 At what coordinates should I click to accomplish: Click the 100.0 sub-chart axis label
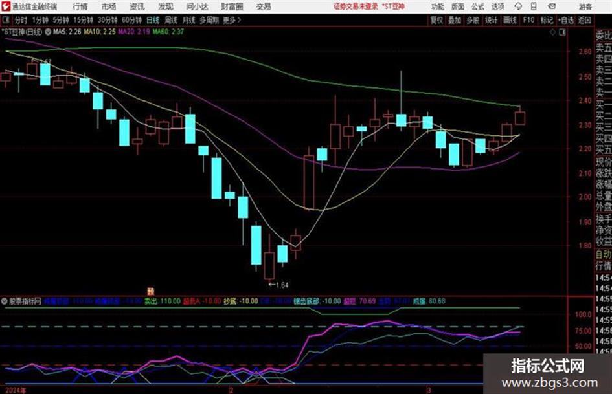coord(583,314)
